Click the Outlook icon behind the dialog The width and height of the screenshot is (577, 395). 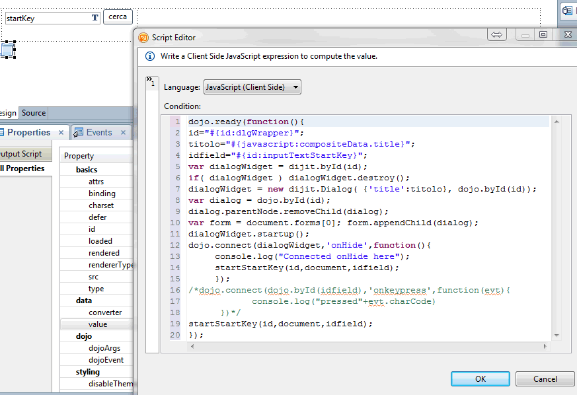click(567, 11)
